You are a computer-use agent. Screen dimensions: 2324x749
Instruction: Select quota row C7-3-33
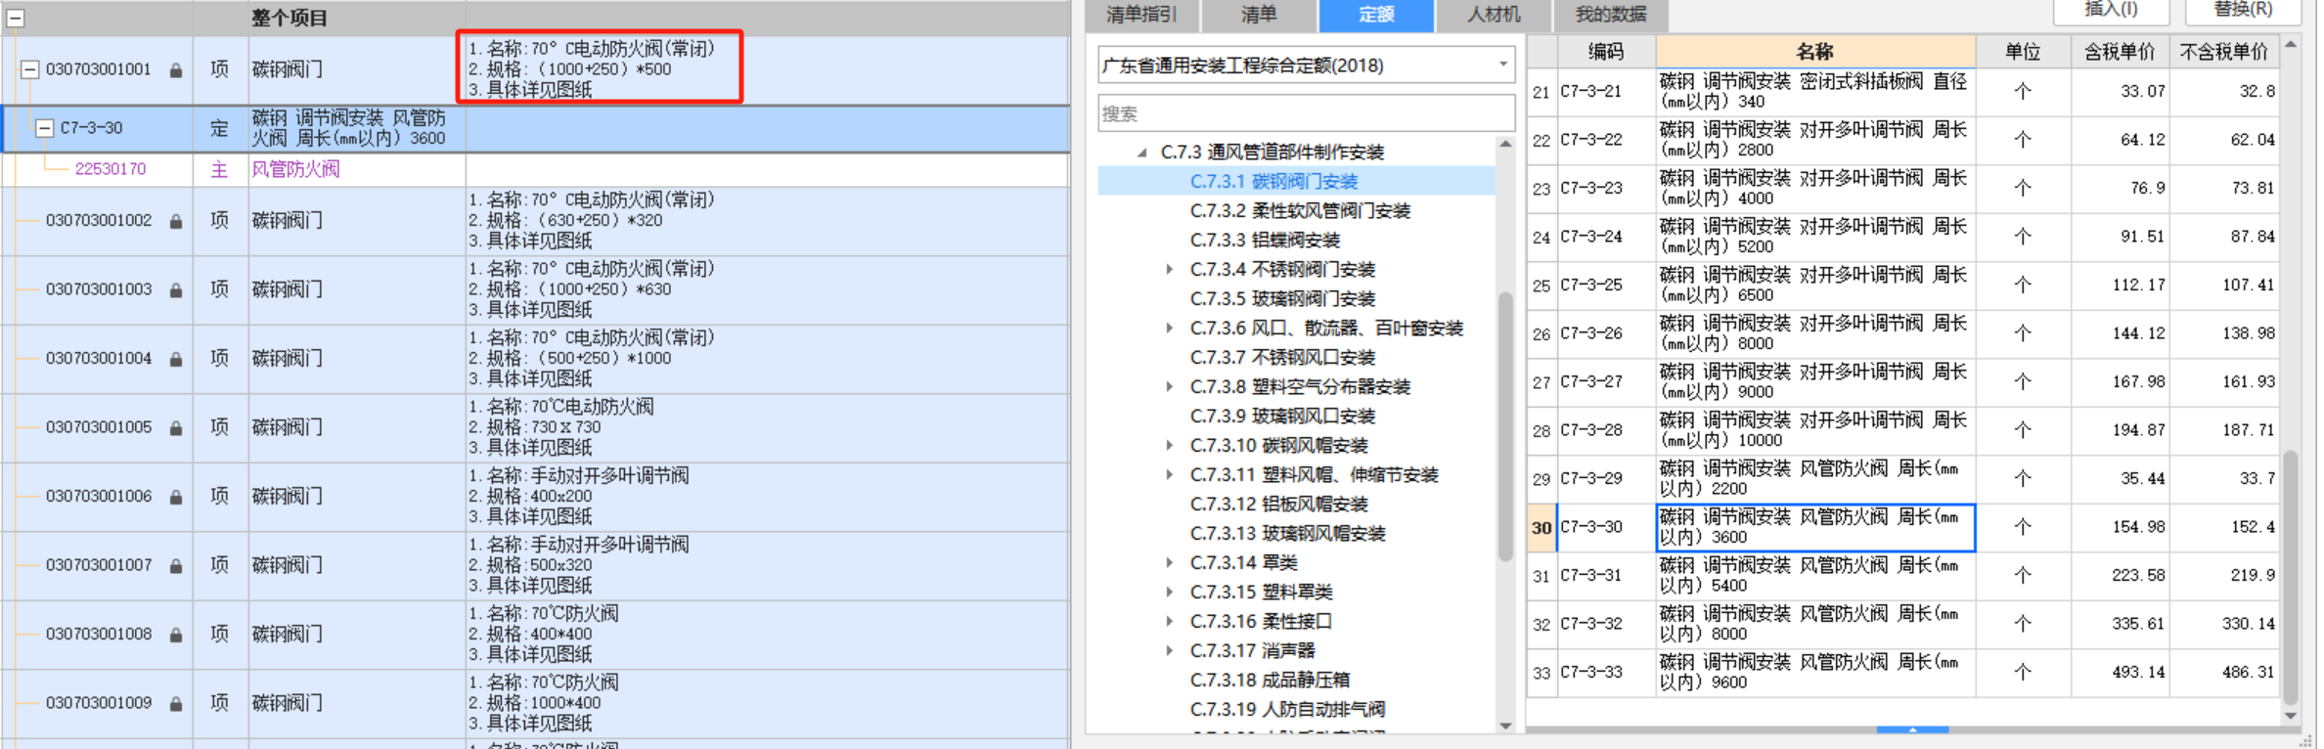pos(1903,673)
